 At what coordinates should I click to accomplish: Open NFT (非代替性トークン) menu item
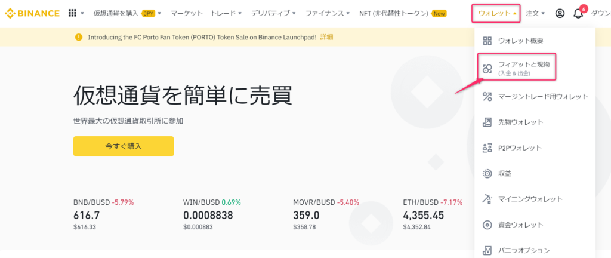(x=395, y=13)
